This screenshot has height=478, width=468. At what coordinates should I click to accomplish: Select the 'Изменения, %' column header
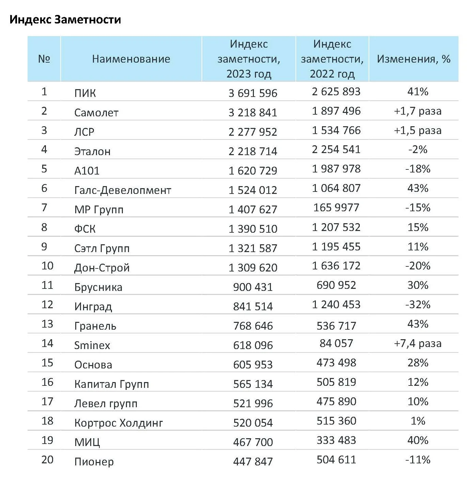point(414,59)
